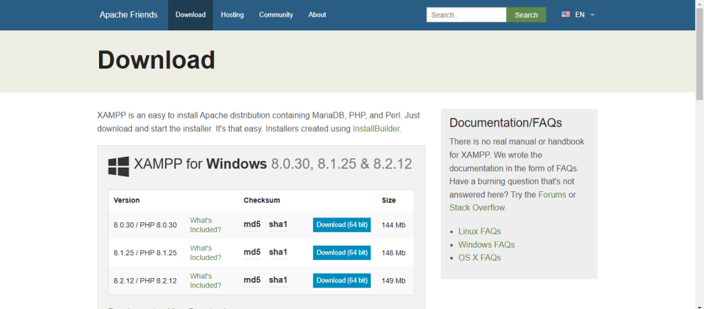Open the InstallBuilder link
Image resolution: width=704 pixels, height=309 pixels.
pos(376,129)
